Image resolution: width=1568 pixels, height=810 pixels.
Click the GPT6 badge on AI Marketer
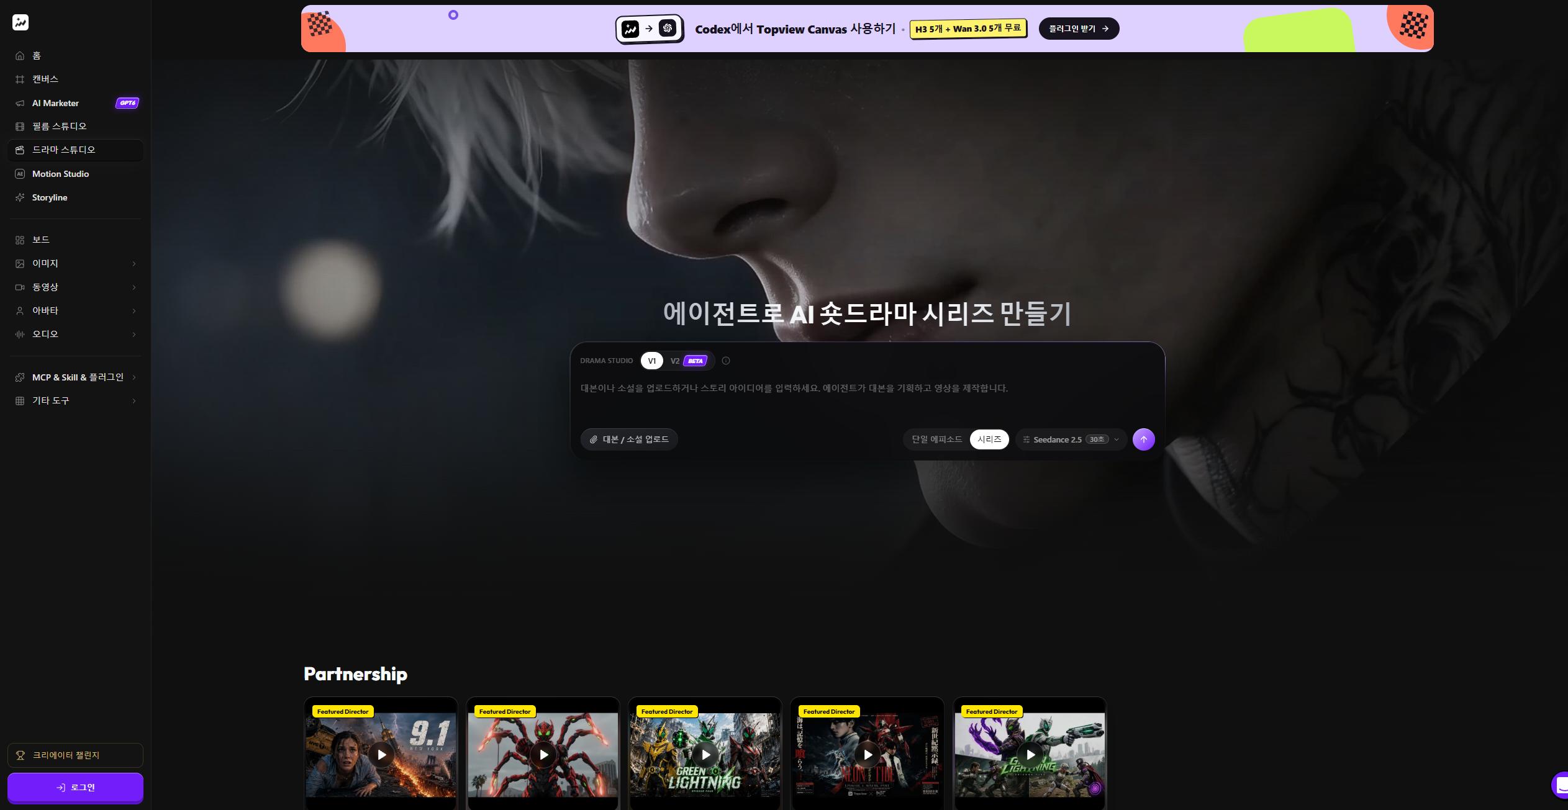point(127,103)
